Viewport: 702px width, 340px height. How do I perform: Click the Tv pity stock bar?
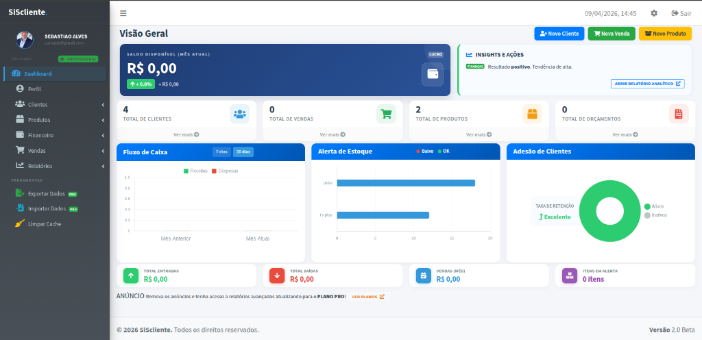[x=383, y=215]
